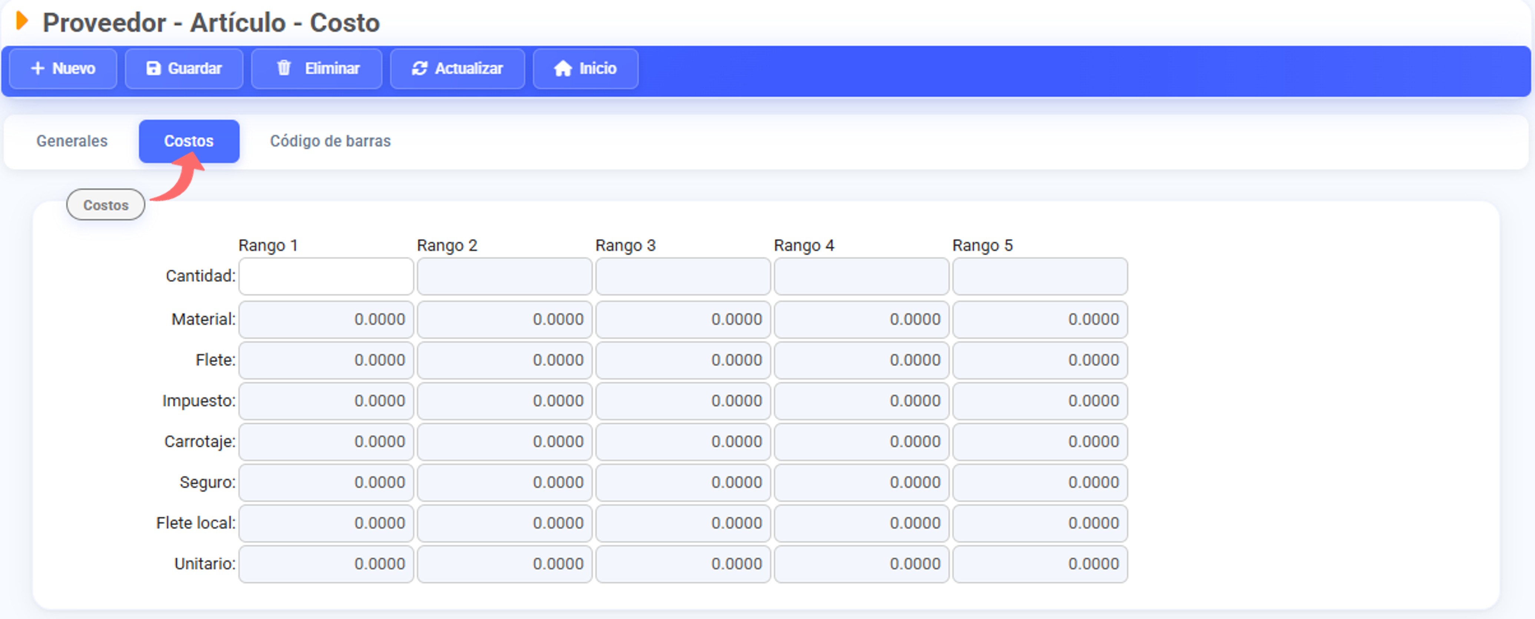Select the Flete field under Rango 3
Viewport: 1535px width, 619px height.
click(x=683, y=360)
